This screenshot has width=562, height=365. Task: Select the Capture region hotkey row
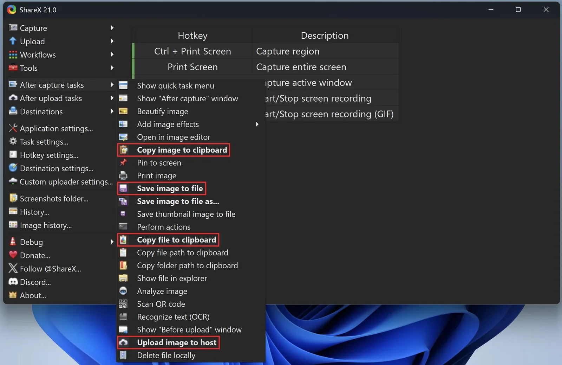pos(266,51)
